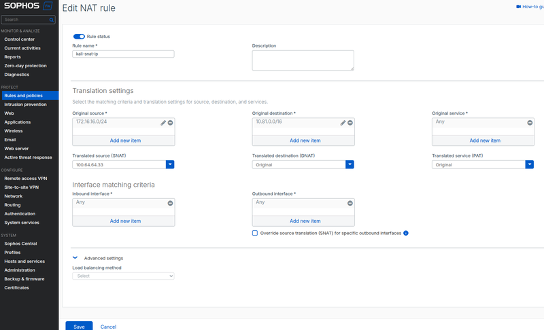
Task: Add new item to Original source
Action: [x=125, y=141]
